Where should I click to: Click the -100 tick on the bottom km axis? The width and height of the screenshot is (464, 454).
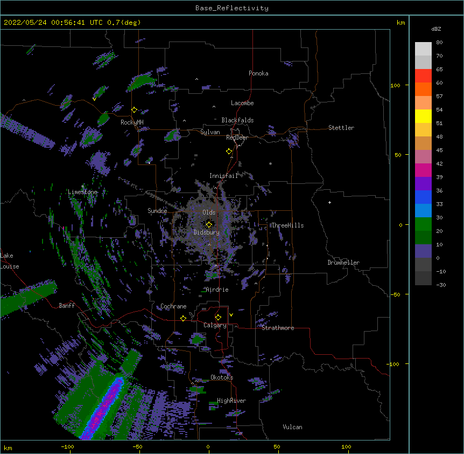tap(68, 446)
